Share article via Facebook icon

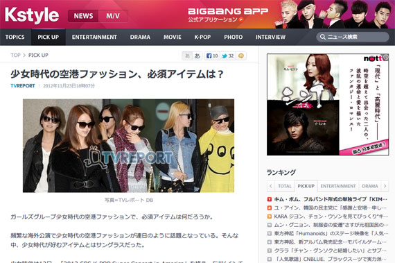click(209, 56)
